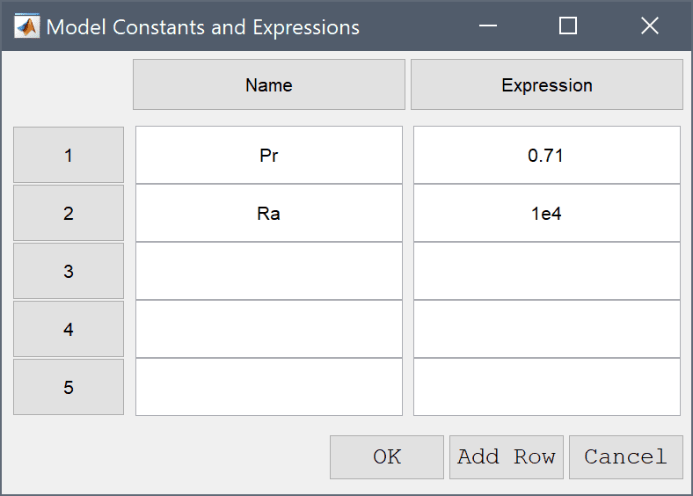Screen dimensions: 693x496
Task: Click the MATLAB icon in title bar
Action: point(27,26)
